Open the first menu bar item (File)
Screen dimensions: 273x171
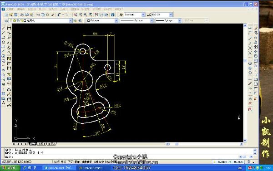click(10, 9)
